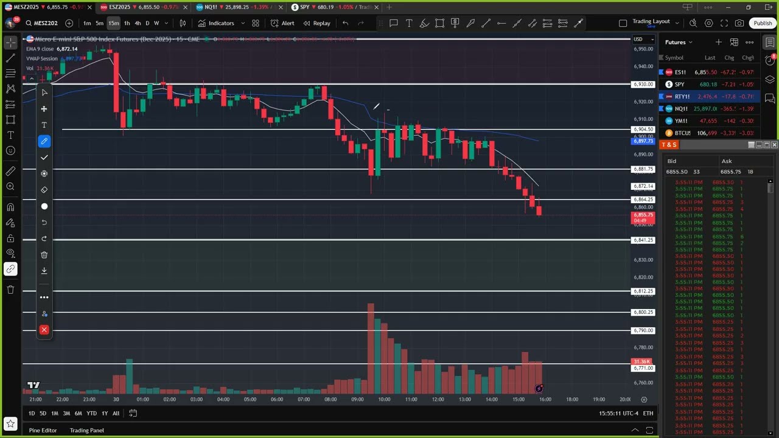
Task: Select the YTD date range
Action: tap(91, 414)
